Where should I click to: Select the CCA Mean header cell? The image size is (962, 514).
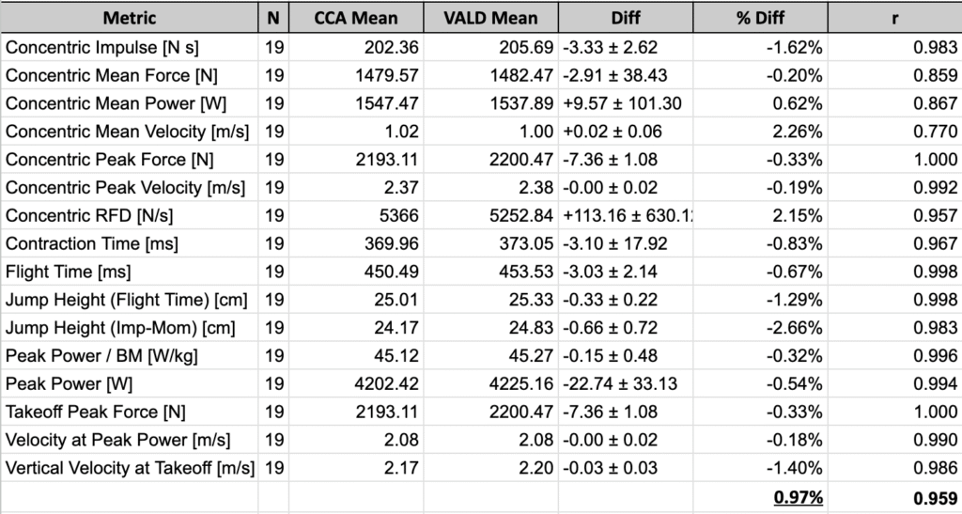click(x=356, y=18)
